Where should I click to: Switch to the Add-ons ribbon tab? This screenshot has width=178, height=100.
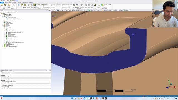(31, 2)
